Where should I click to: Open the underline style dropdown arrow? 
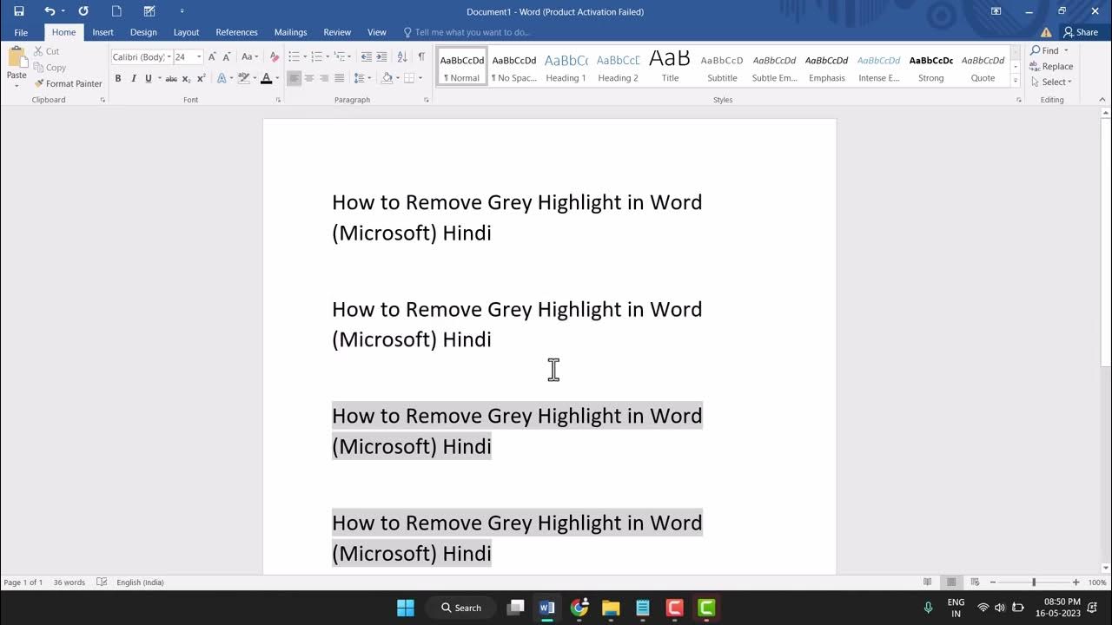[x=160, y=78]
